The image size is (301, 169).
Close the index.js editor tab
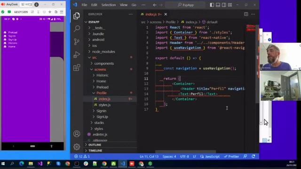(166, 14)
